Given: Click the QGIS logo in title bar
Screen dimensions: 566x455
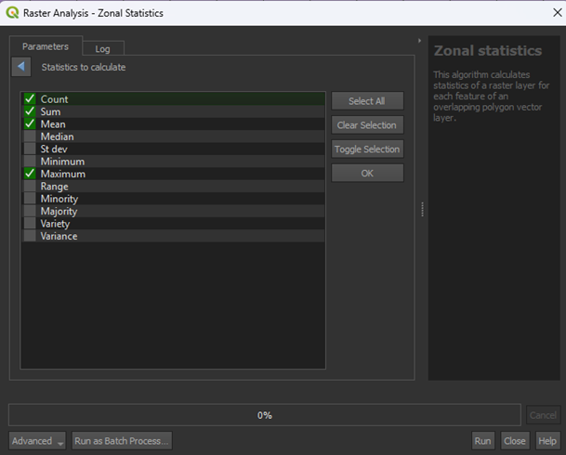Looking at the screenshot, I should tap(13, 13).
